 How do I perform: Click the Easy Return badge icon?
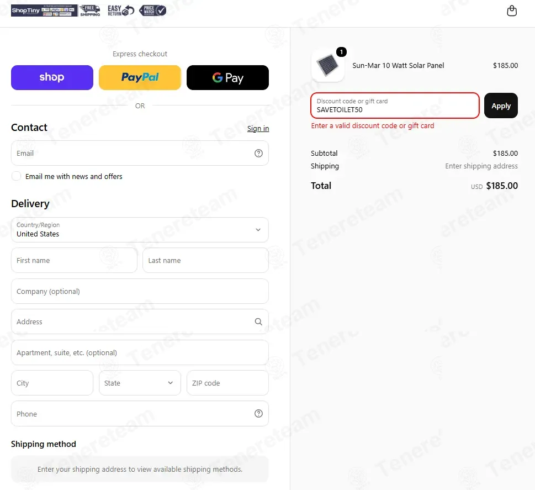(x=121, y=10)
